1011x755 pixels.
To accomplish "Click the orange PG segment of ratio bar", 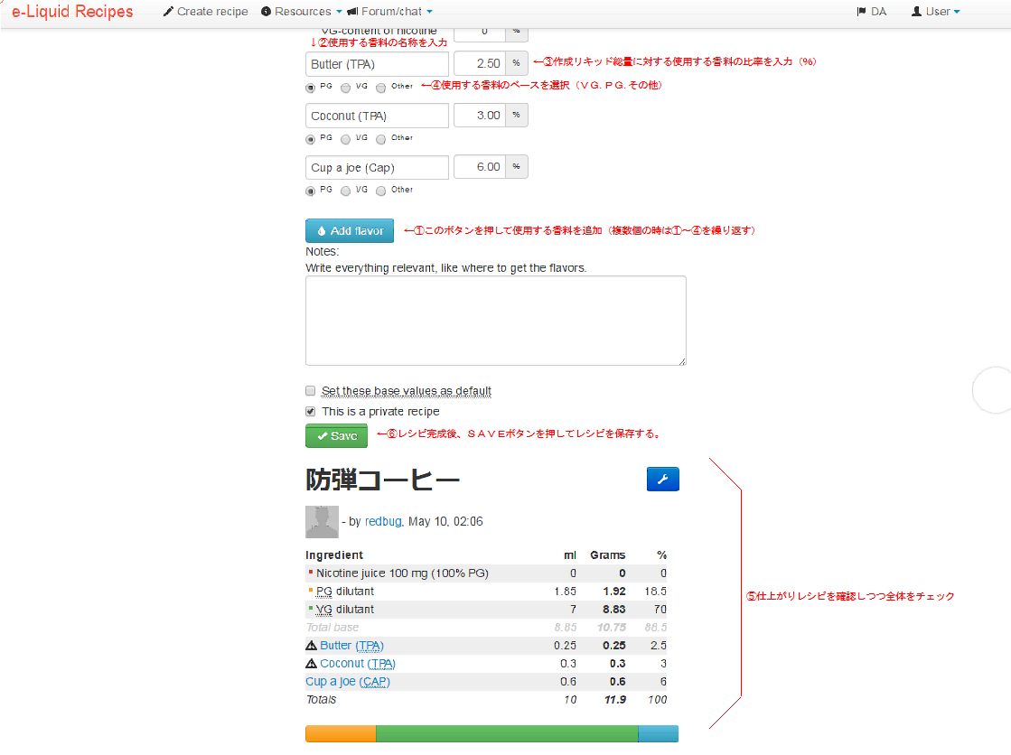I will pos(341,733).
